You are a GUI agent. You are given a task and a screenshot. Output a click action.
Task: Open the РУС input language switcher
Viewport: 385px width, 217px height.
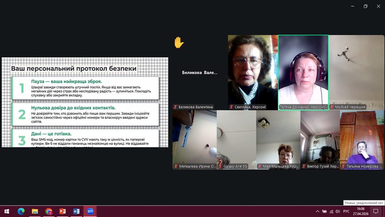[x=346, y=211]
